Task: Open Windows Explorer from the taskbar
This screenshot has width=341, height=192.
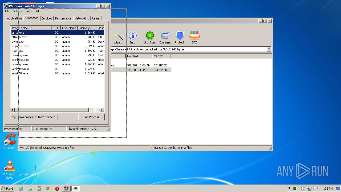Action: coord(30,189)
